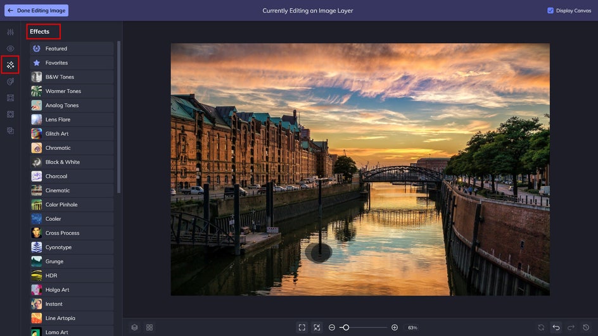
Task: Open the Edit adjustments sliders panel
Action: [x=10, y=32]
